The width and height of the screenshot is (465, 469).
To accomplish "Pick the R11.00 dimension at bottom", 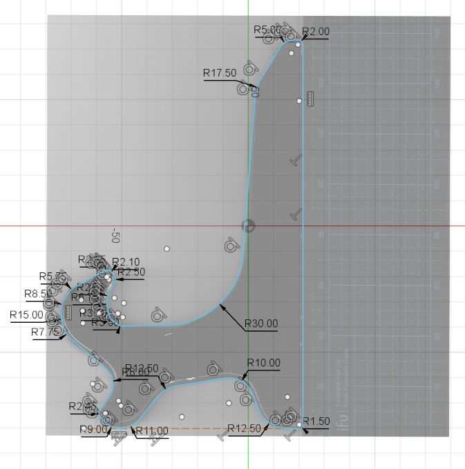I will coord(152,431).
